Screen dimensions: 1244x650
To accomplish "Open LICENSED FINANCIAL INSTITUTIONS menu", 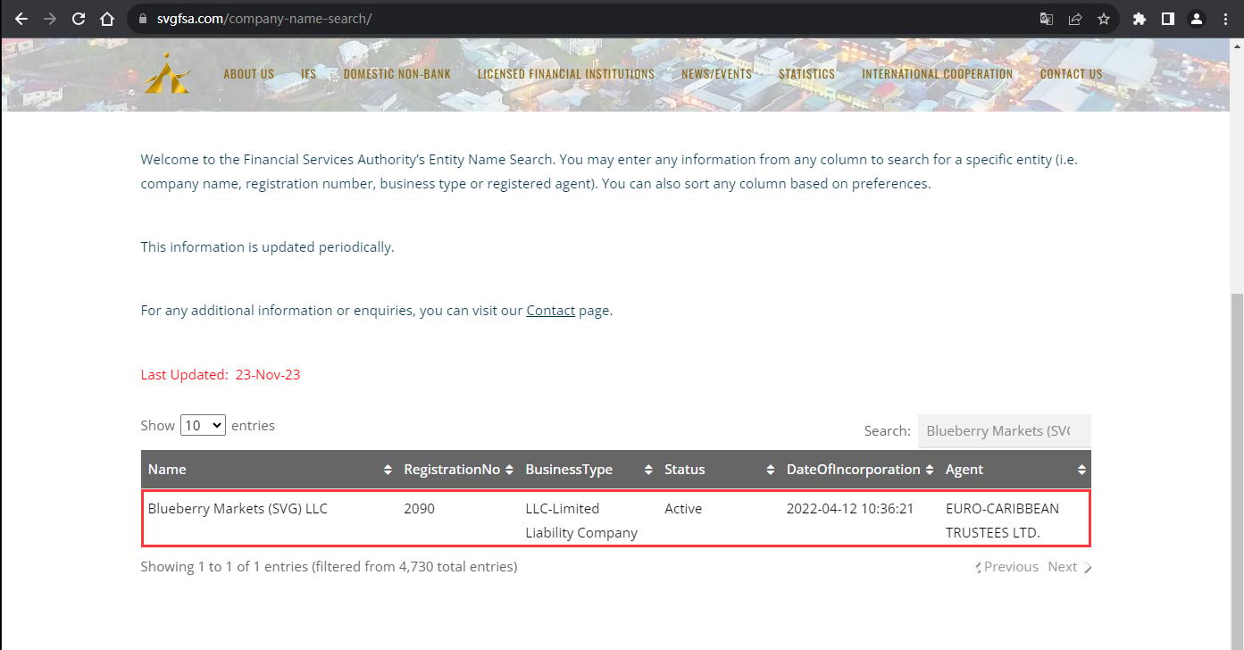I will click(x=566, y=74).
